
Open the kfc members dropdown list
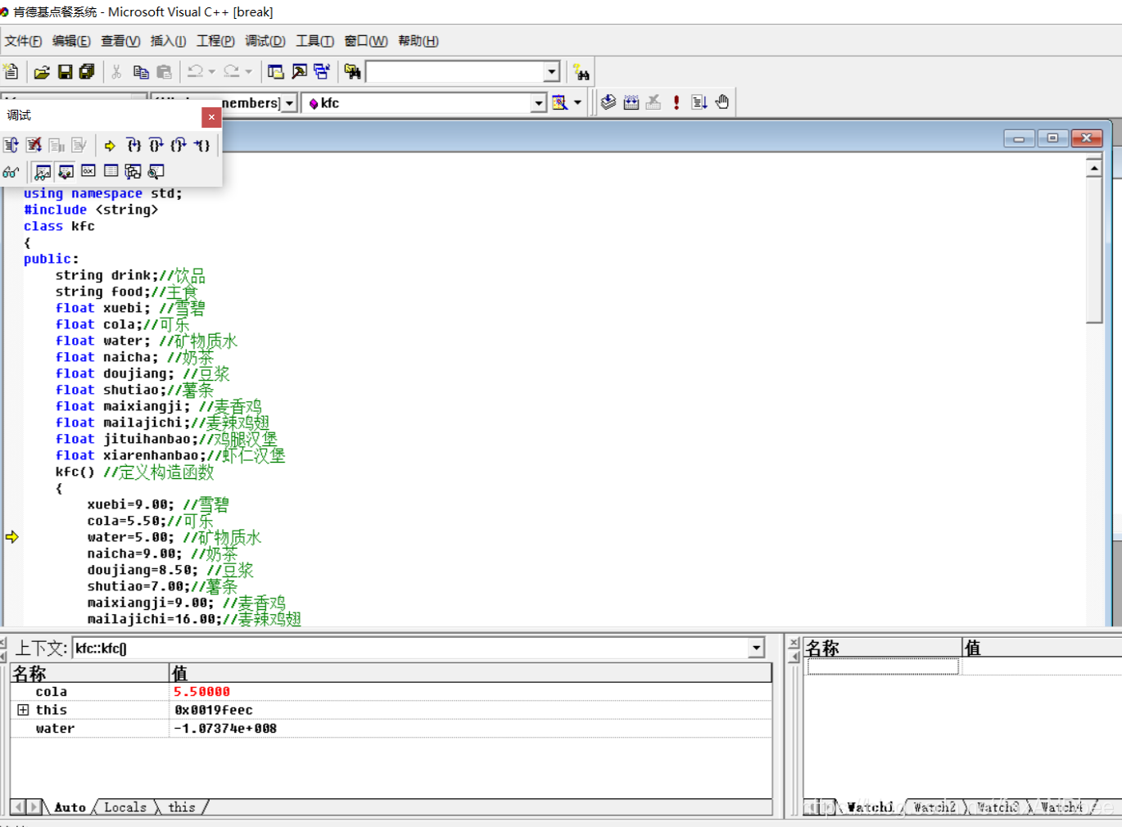point(538,103)
